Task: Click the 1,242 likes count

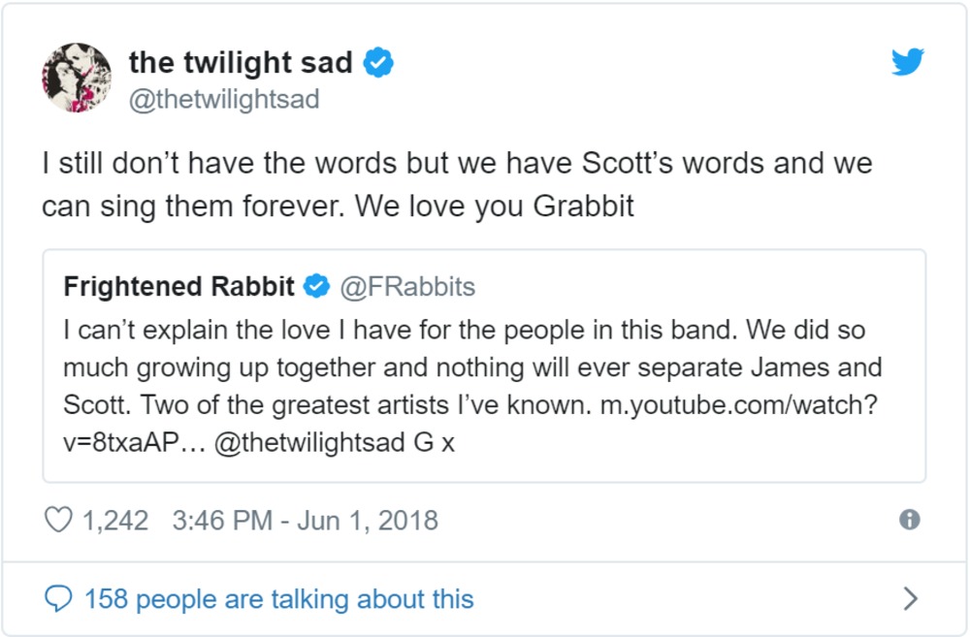Action: [115, 521]
